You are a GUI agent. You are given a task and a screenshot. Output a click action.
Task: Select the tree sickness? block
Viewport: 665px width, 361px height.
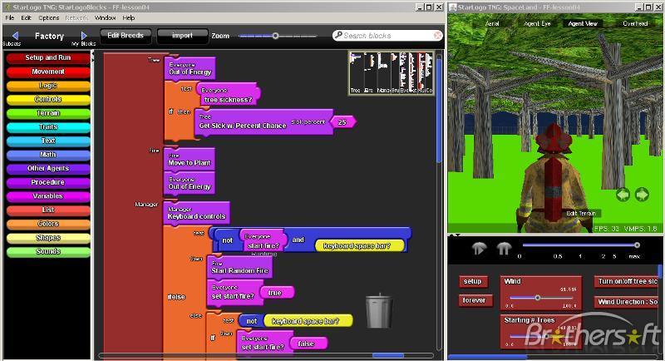tap(228, 95)
